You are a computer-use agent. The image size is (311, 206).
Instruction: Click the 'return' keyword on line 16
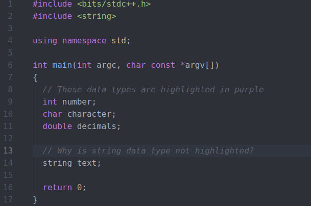tap(57, 187)
